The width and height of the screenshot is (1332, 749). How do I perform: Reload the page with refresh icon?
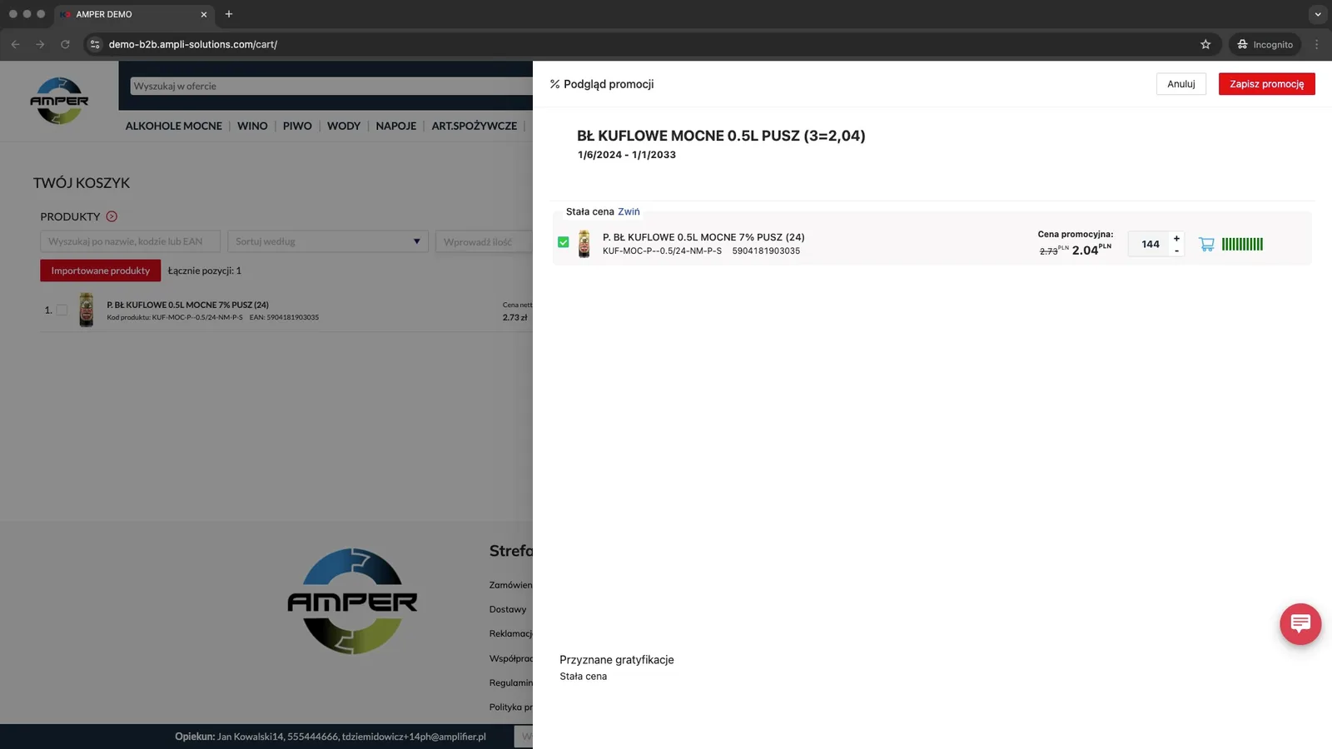pos(65,44)
